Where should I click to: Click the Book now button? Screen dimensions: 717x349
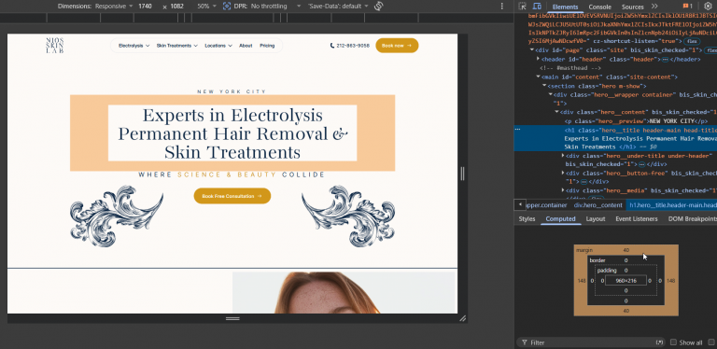397,46
